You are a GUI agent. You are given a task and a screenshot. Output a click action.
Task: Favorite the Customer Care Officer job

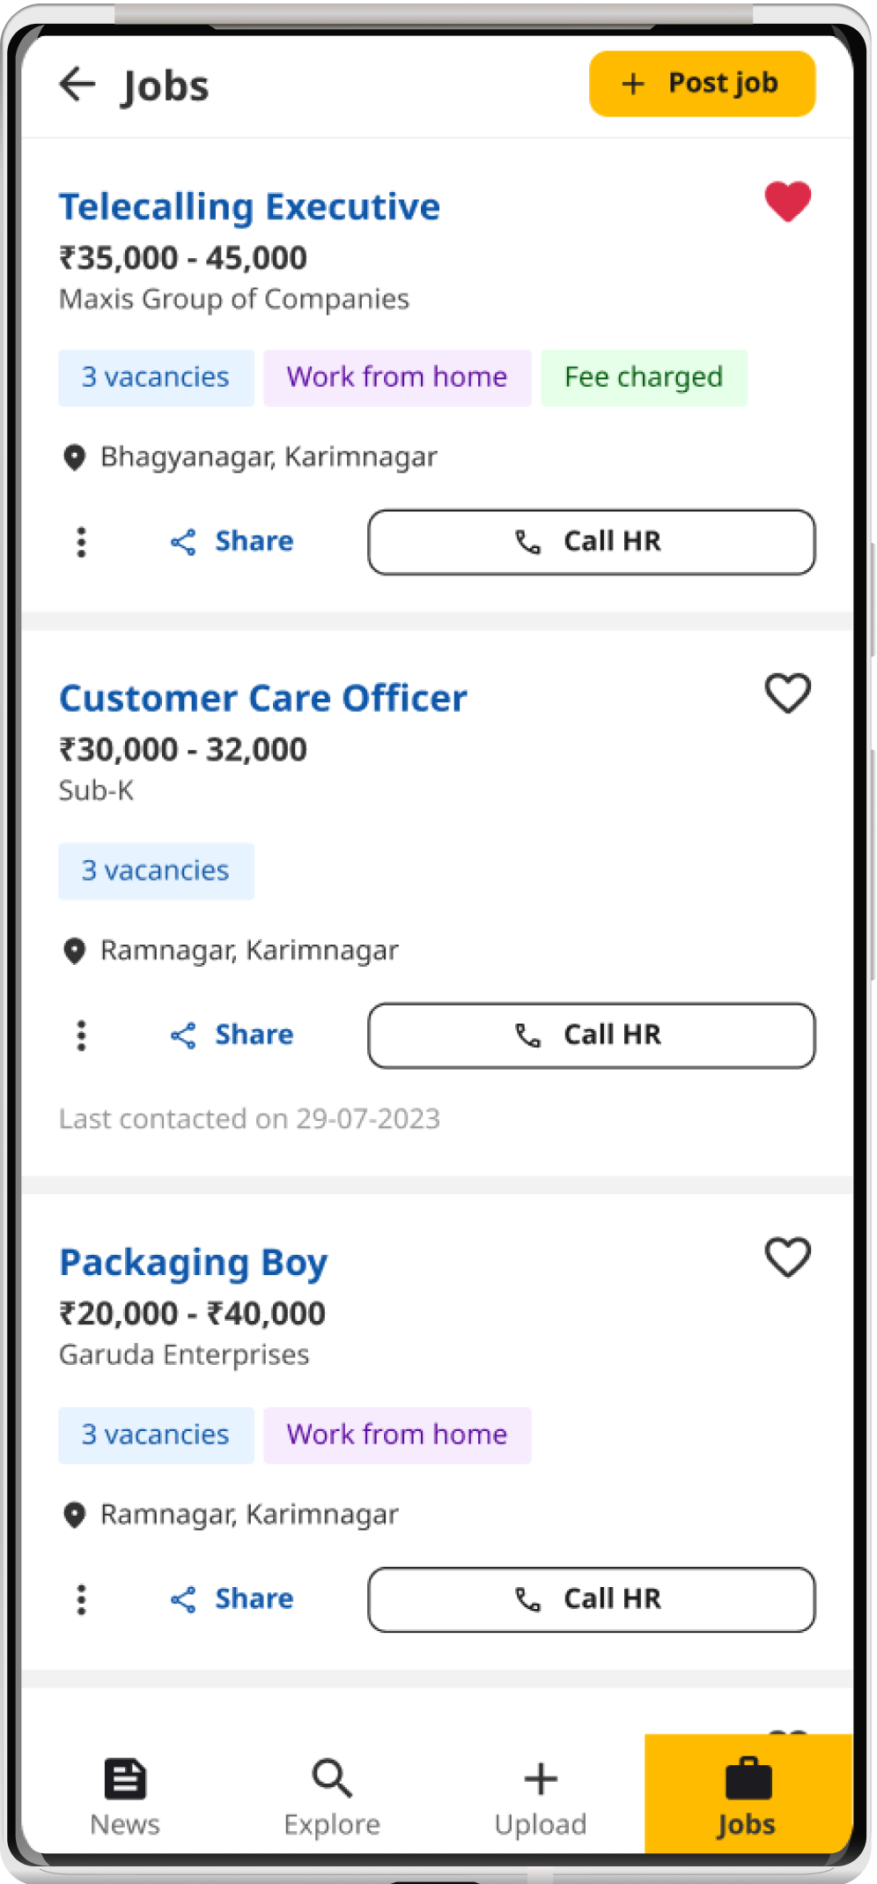click(x=787, y=694)
